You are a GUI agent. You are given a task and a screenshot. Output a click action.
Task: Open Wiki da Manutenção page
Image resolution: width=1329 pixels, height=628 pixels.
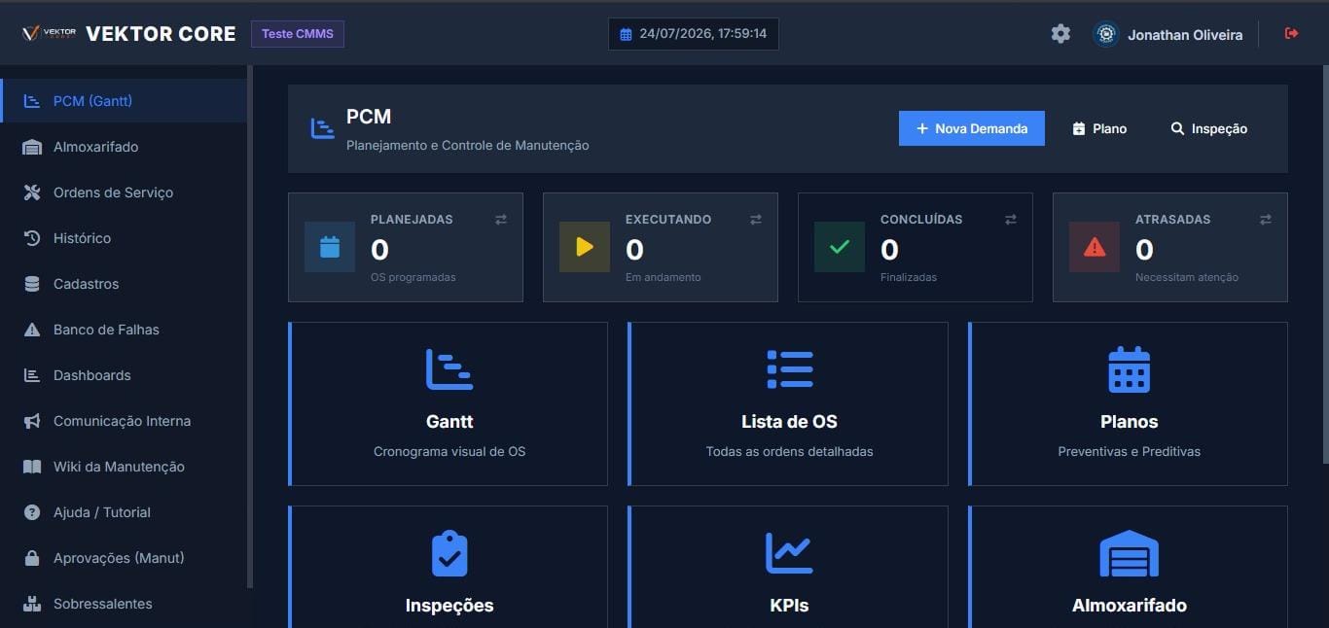click(x=124, y=467)
